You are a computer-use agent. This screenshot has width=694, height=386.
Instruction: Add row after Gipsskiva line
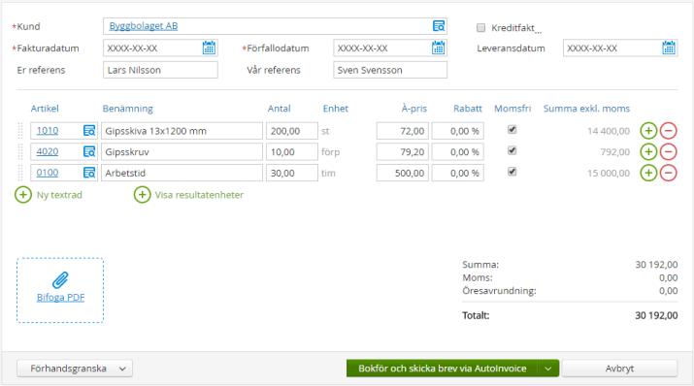[648, 130]
